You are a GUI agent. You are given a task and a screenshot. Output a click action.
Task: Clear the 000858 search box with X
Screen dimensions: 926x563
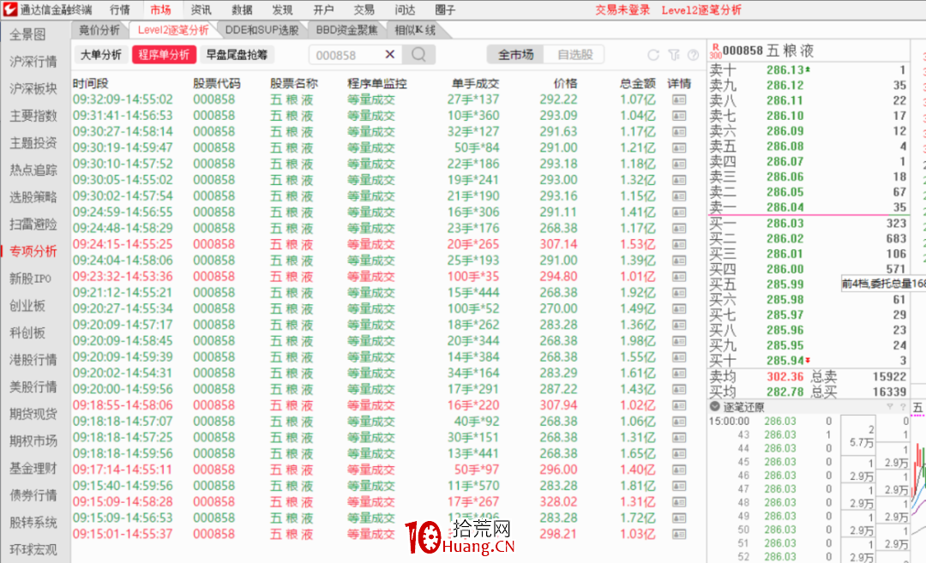pos(390,54)
